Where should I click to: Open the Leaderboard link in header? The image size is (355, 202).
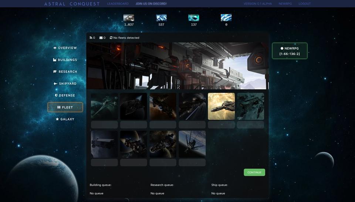[x=118, y=4]
